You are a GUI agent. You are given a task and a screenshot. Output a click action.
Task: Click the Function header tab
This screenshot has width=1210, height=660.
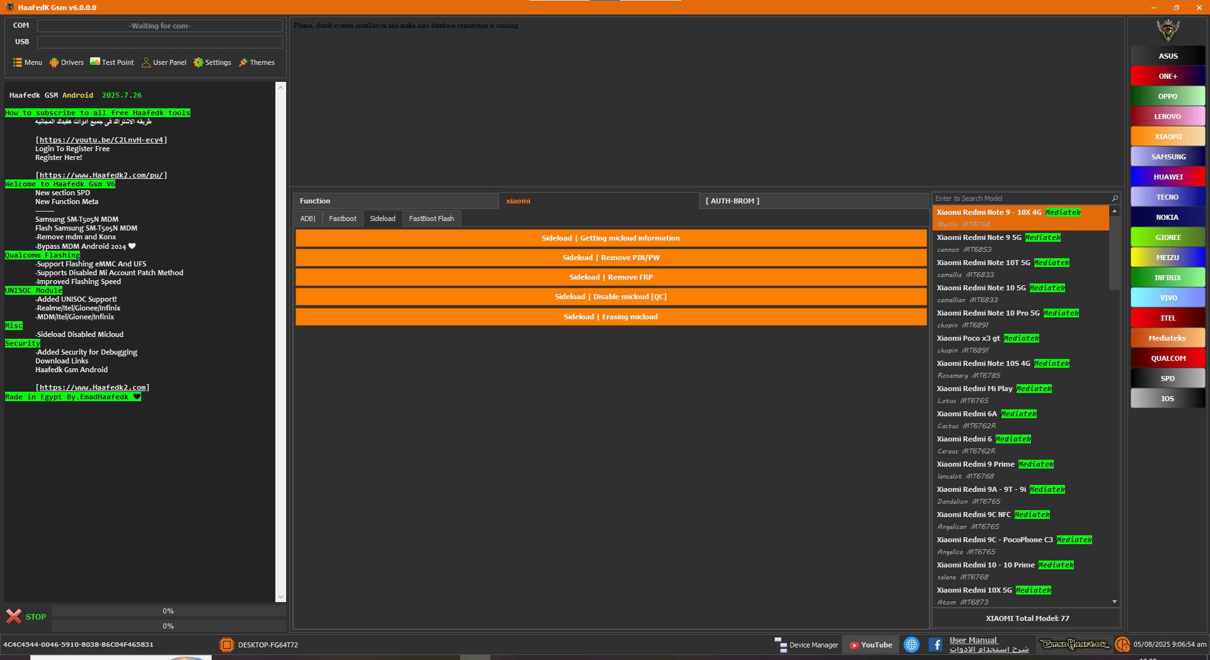pyautogui.click(x=396, y=201)
